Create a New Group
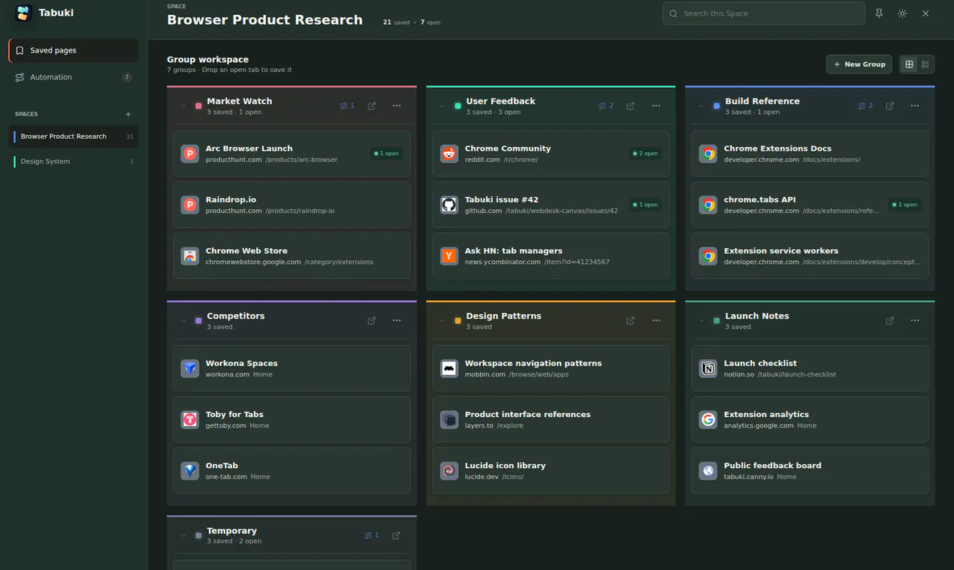This screenshot has height=570, width=954. 859,64
